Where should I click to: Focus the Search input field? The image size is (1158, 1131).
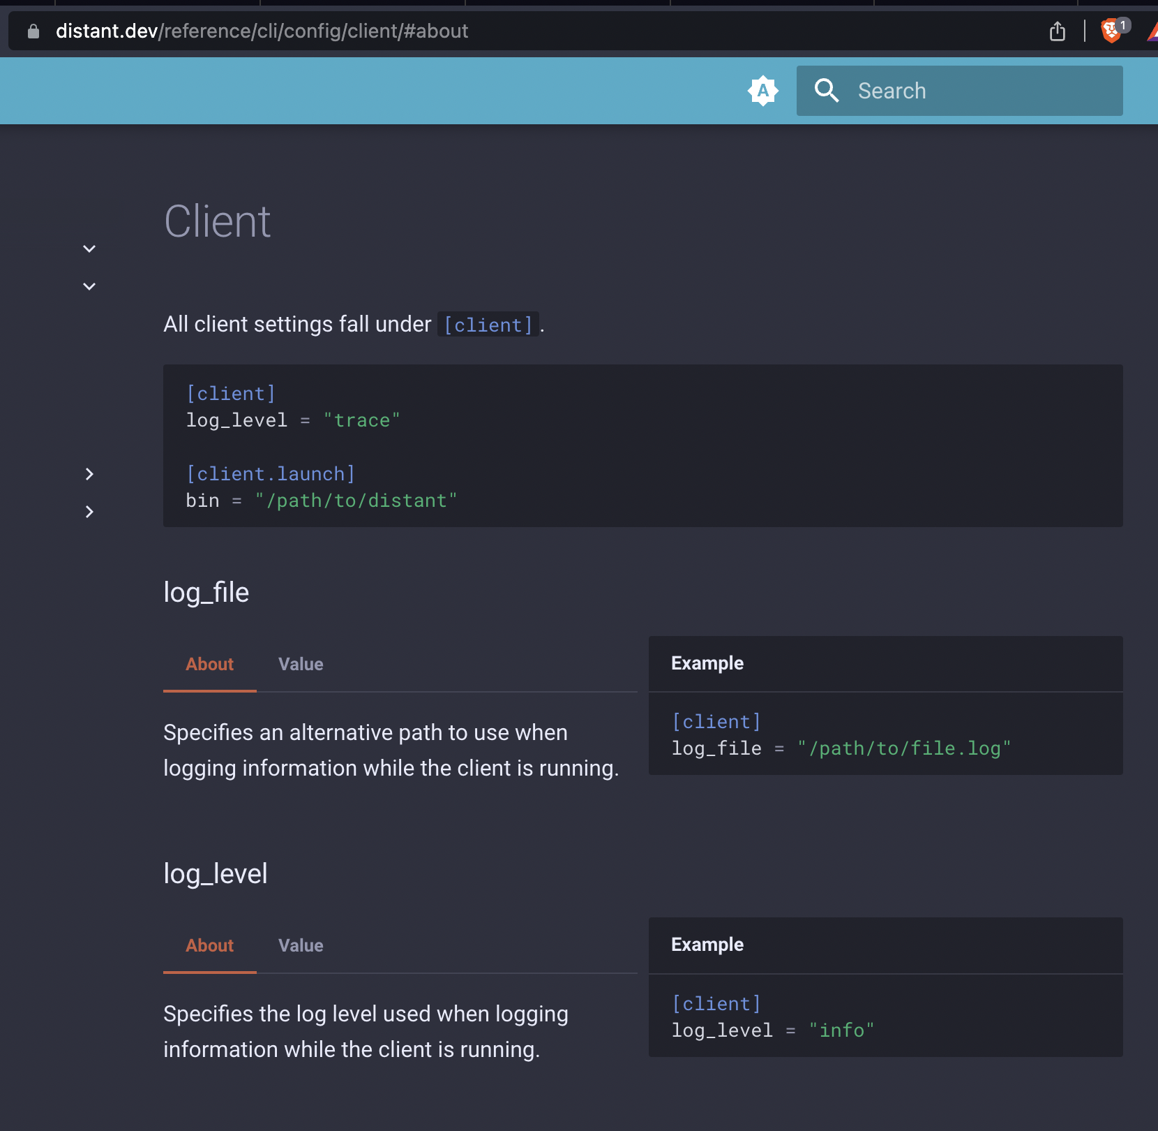coord(960,91)
